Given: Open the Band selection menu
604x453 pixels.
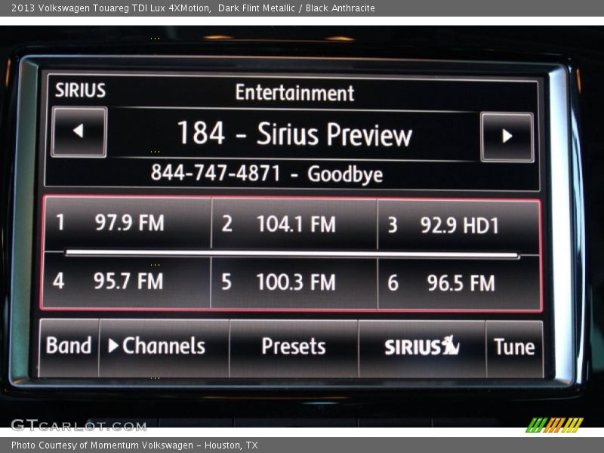Looking at the screenshot, I should [69, 346].
